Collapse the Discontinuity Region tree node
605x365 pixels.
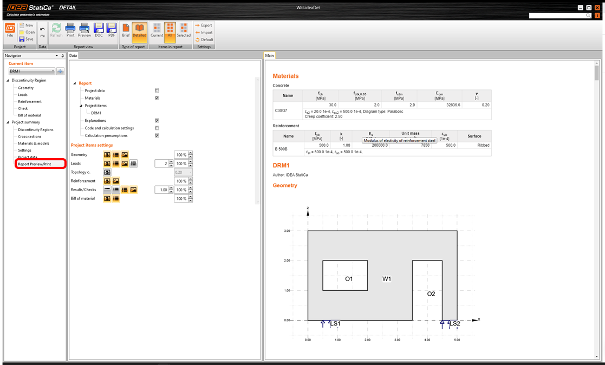point(8,80)
